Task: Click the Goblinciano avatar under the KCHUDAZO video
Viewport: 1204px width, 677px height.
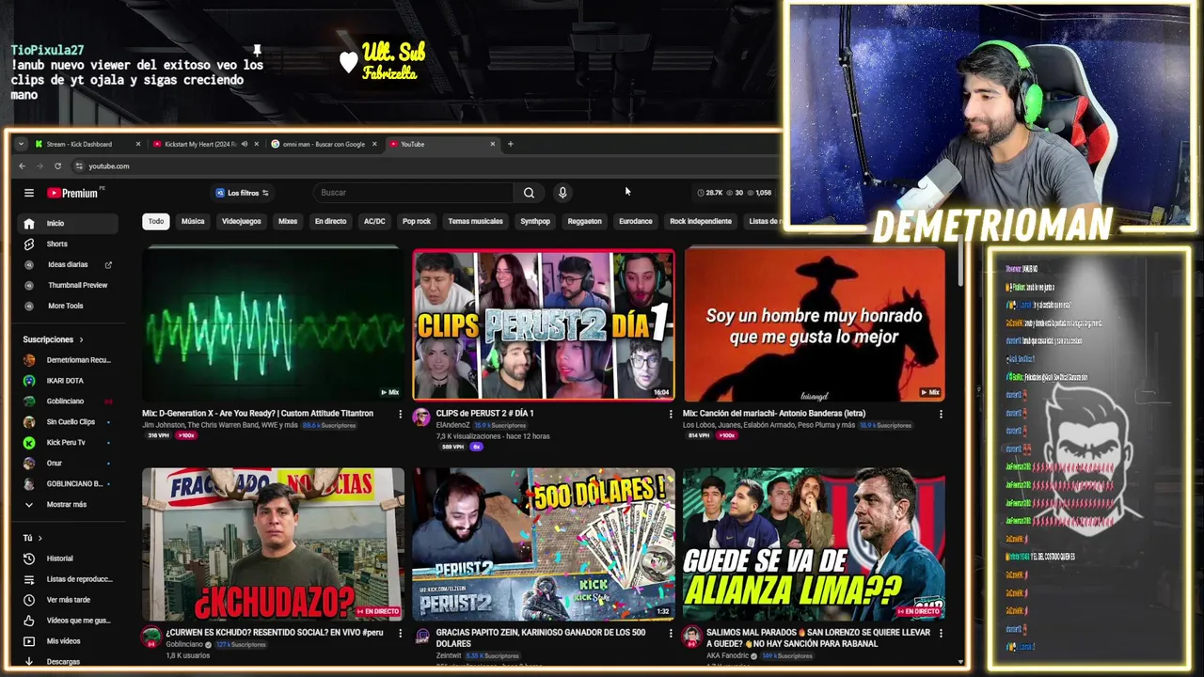Action: 150,636
